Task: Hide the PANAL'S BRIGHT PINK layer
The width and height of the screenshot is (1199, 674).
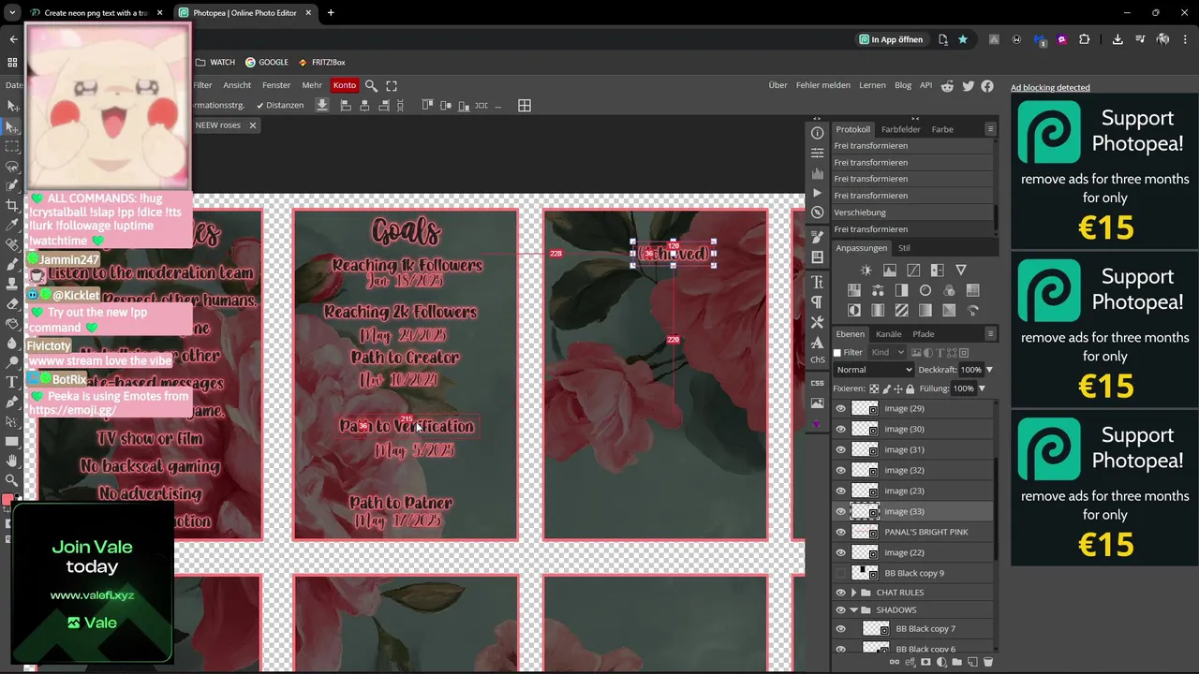Action: click(x=840, y=533)
